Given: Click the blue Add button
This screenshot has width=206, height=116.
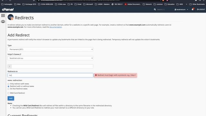Looking at the screenshot, I should [11, 98].
